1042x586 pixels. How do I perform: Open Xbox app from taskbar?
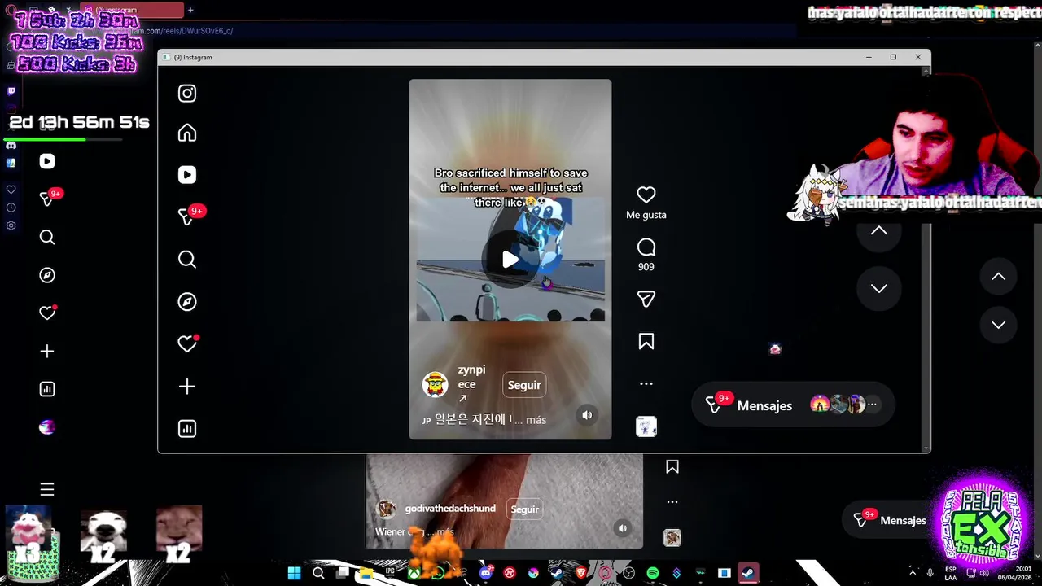pos(414,573)
